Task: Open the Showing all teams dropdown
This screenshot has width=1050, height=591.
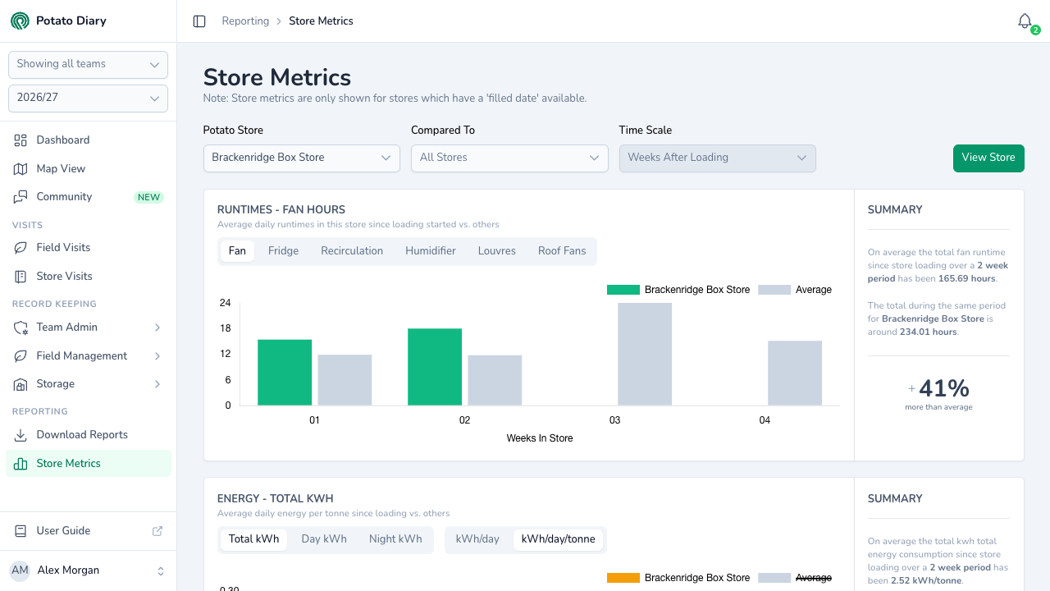Action: (x=88, y=65)
